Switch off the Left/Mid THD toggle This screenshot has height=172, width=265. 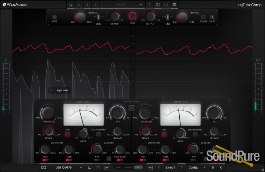click(45, 160)
